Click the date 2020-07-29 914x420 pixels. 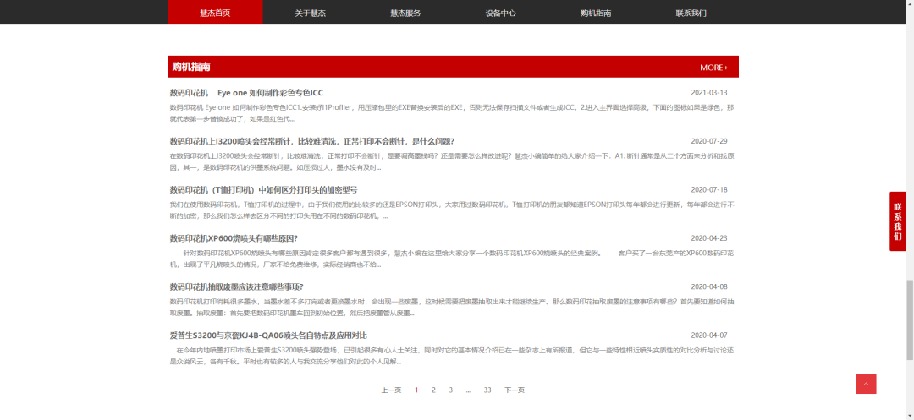click(x=709, y=141)
